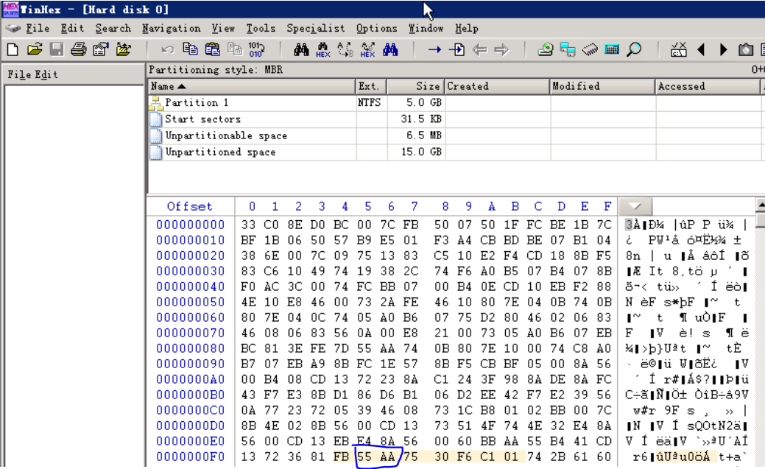The width and height of the screenshot is (765, 469).
Task: Click the NTFS extension cell
Action: [370, 102]
